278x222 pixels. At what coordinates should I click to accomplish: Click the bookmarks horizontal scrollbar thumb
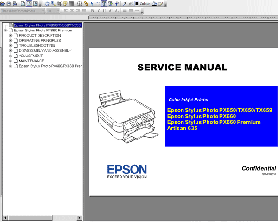pyautogui.click(x=30, y=218)
